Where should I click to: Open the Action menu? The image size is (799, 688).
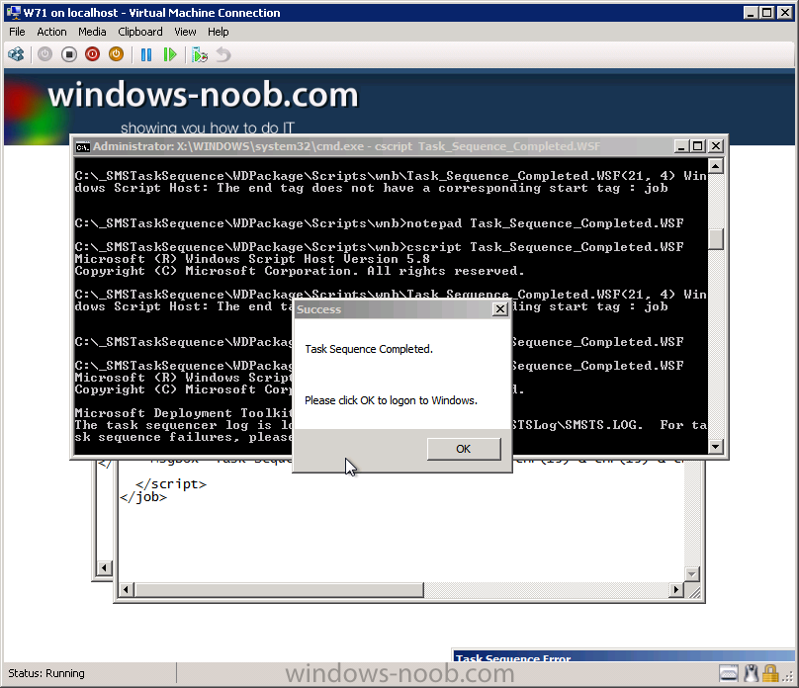51,32
